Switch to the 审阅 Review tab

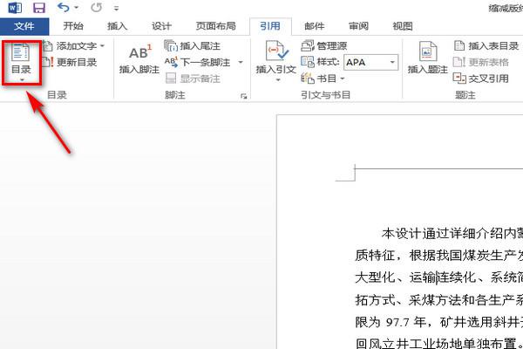[358, 26]
